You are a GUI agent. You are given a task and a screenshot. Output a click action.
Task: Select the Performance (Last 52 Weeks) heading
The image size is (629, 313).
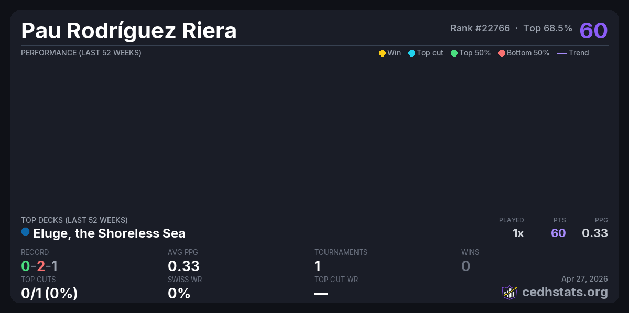(81, 53)
